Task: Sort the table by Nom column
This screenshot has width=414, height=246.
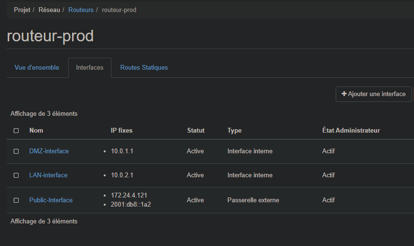Action: (36, 131)
